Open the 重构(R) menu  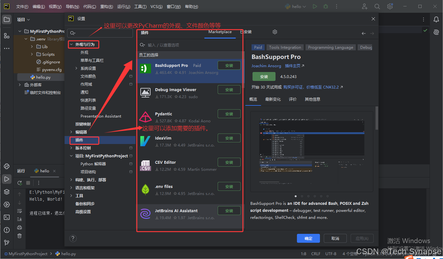106,7
